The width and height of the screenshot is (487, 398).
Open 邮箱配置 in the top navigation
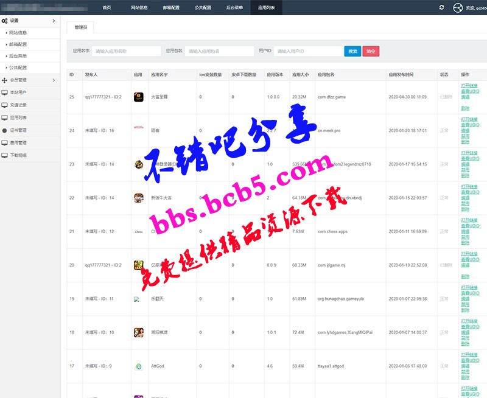[171, 8]
